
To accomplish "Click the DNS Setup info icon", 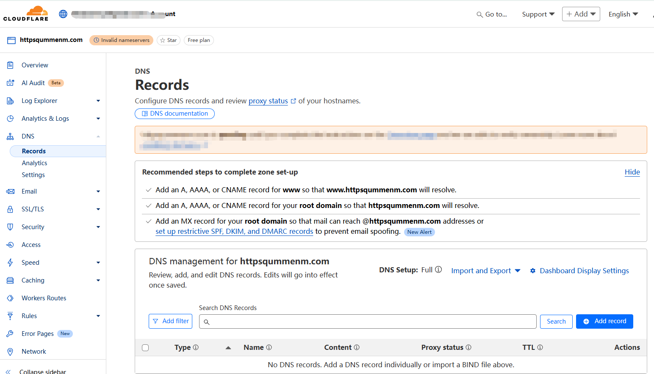I will pyautogui.click(x=438, y=270).
